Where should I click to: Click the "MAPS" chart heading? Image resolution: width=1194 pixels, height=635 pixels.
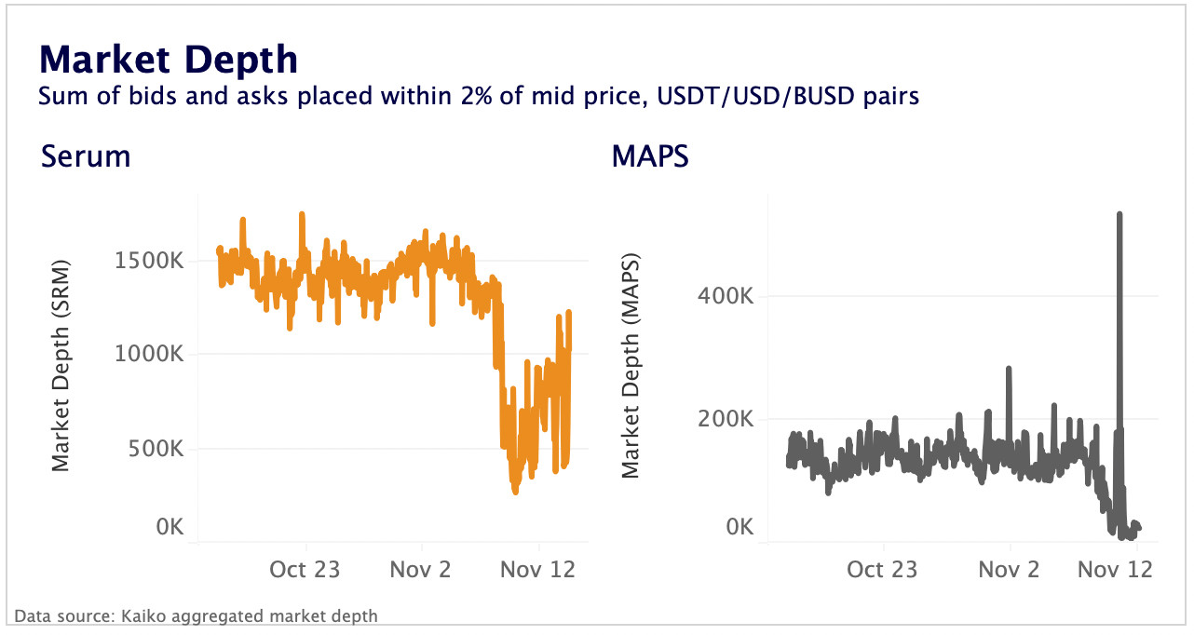[650, 155]
